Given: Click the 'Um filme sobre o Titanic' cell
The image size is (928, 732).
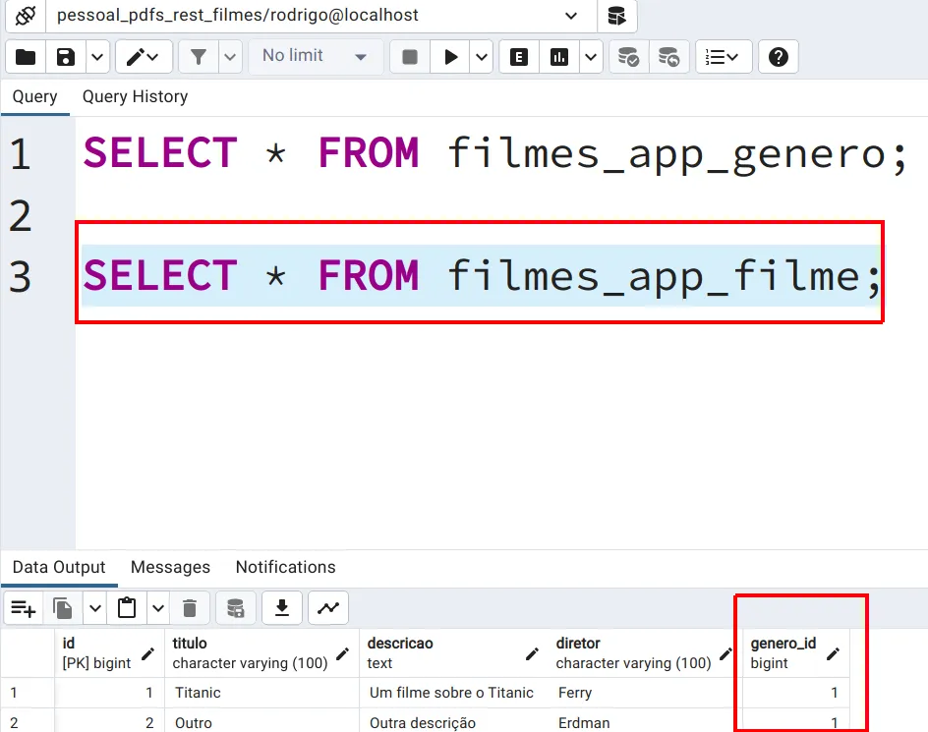Looking at the screenshot, I should click(453, 693).
